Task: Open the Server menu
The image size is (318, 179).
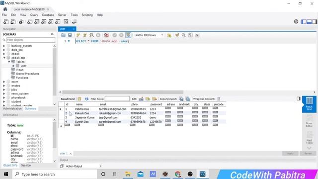Action: [x=62, y=15]
